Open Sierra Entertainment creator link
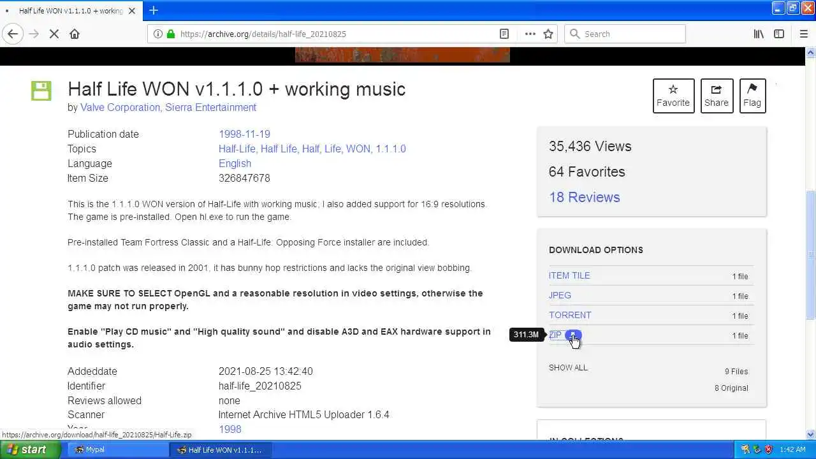 210,107
